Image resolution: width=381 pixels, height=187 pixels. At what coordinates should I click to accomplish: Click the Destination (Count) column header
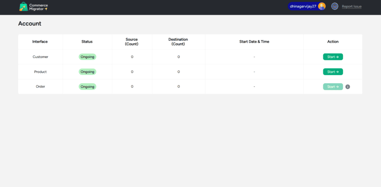pyautogui.click(x=178, y=42)
